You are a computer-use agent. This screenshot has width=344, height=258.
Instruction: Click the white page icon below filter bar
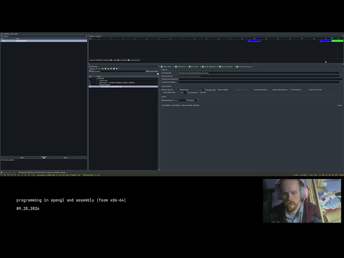pyautogui.click(x=157, y=74)
